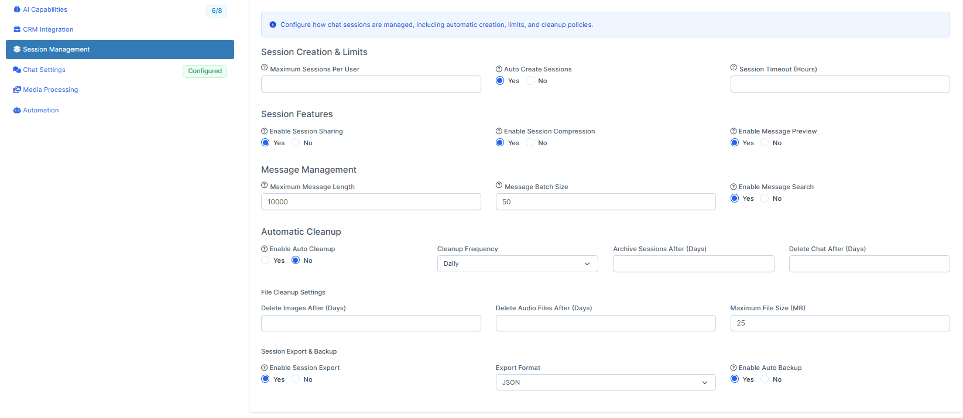Screen dimensions: 963x418
Task: Click the CRM Integration briefcase icon
Action: pos(17,29)
